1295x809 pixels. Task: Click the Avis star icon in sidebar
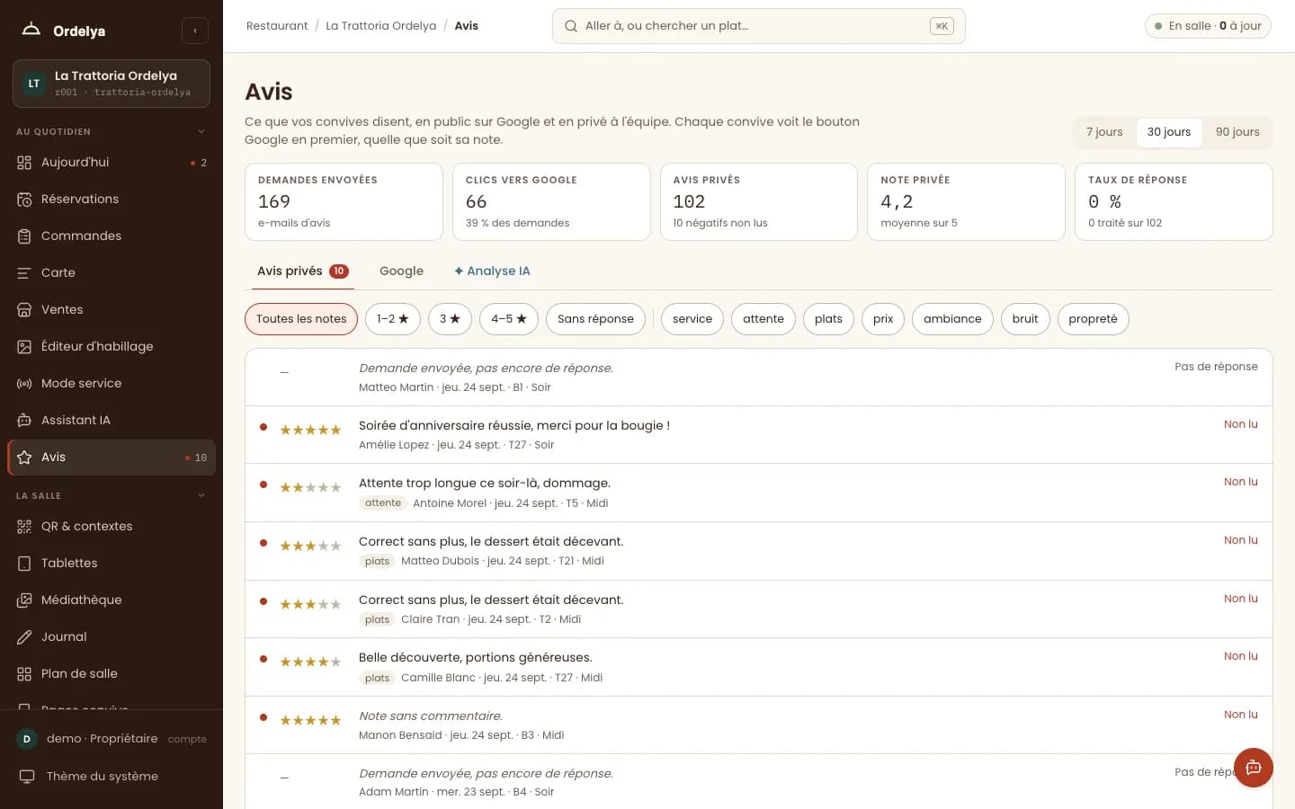coord(24,458)
